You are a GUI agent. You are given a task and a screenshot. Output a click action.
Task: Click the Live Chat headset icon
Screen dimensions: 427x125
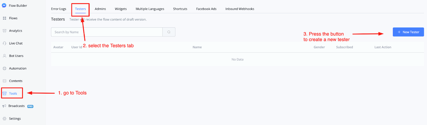click(4, 43)
